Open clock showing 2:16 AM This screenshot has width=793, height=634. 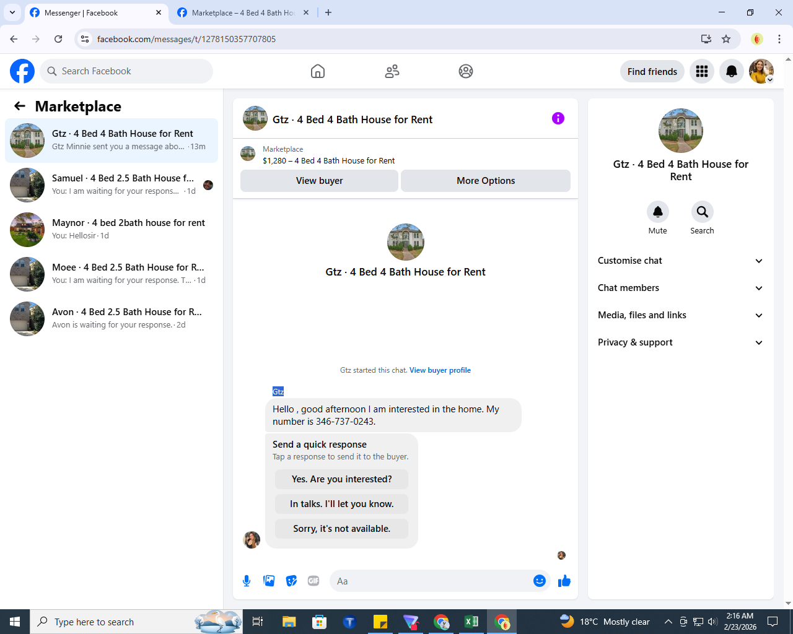click(x=740, y=622)
